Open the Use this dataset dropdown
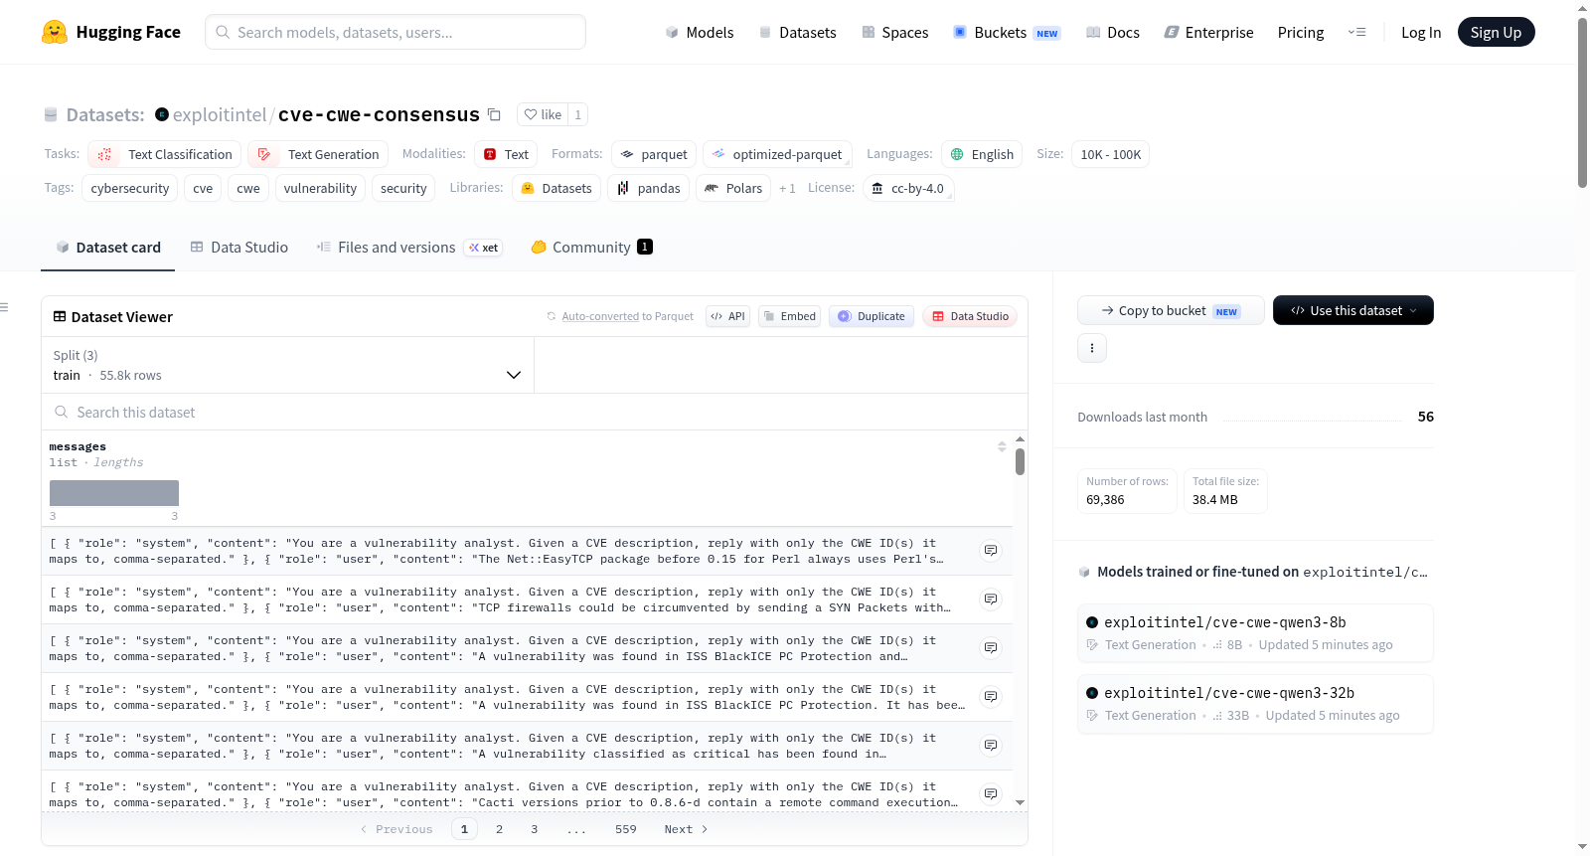The image size is (1590, 856). click(1353, 310)
